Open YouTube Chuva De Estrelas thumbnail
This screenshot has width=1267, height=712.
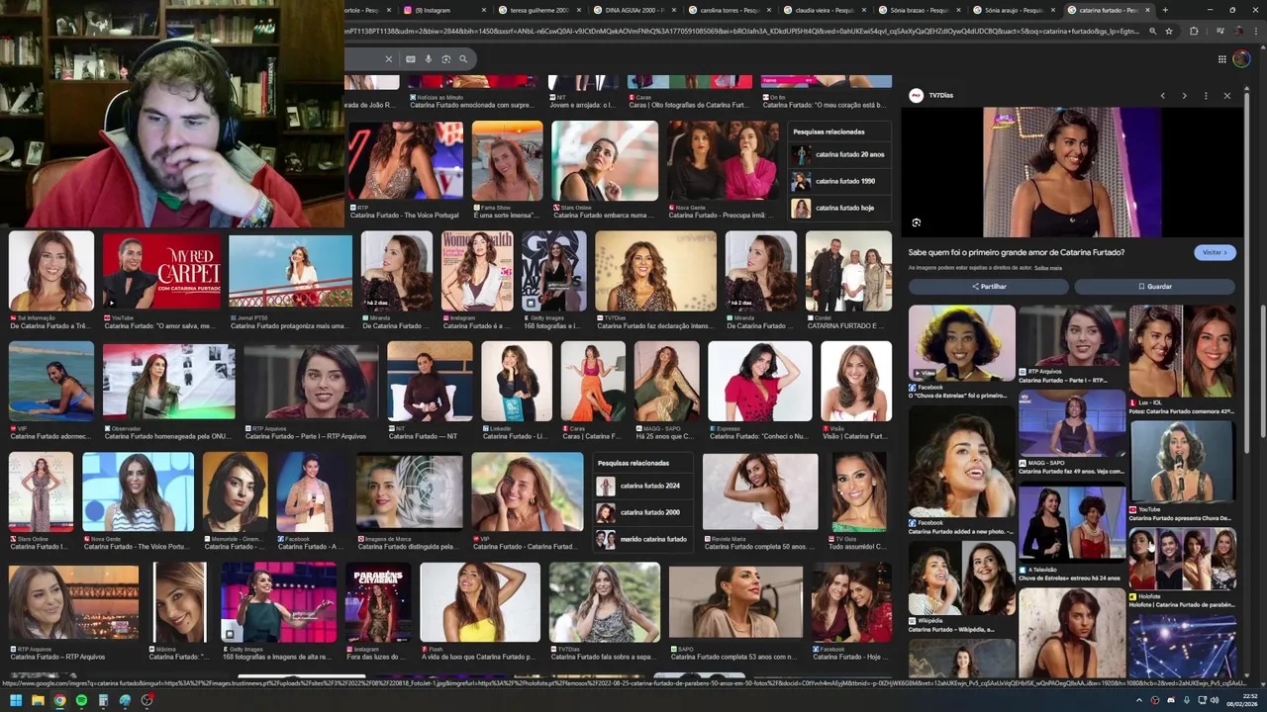point(1182,463)
